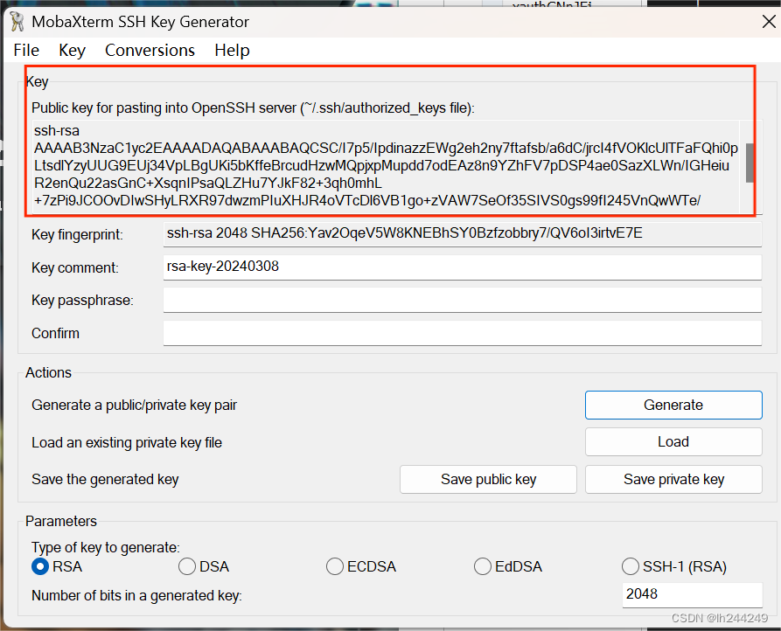Click the 'ssh-rsa' line in public key

[x=57, y=131]
